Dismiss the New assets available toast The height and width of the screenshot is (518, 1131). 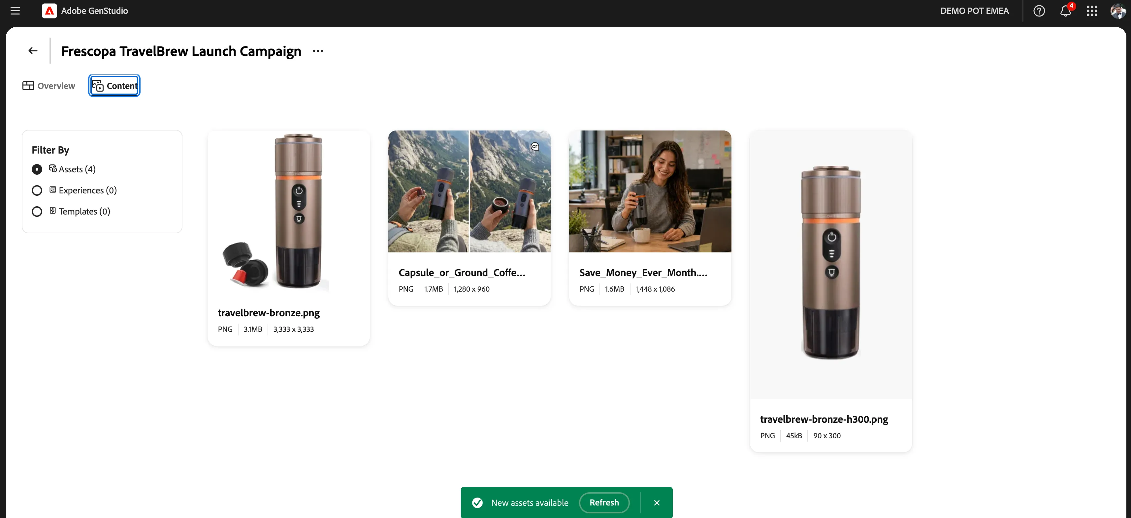pyautogui.click(x=657, y=503)
